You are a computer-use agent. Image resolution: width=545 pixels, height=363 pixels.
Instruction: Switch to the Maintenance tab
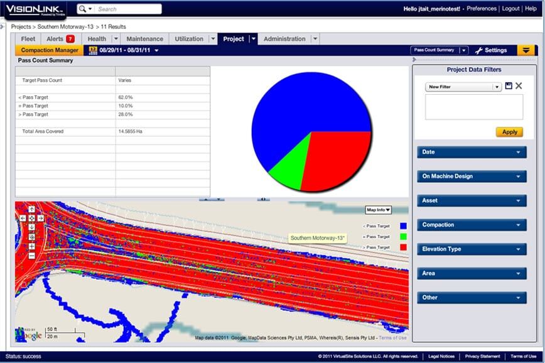144,39
